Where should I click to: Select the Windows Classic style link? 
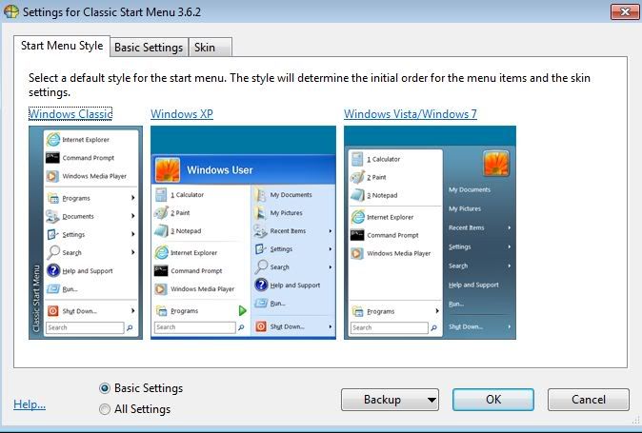tap(70, 113)
